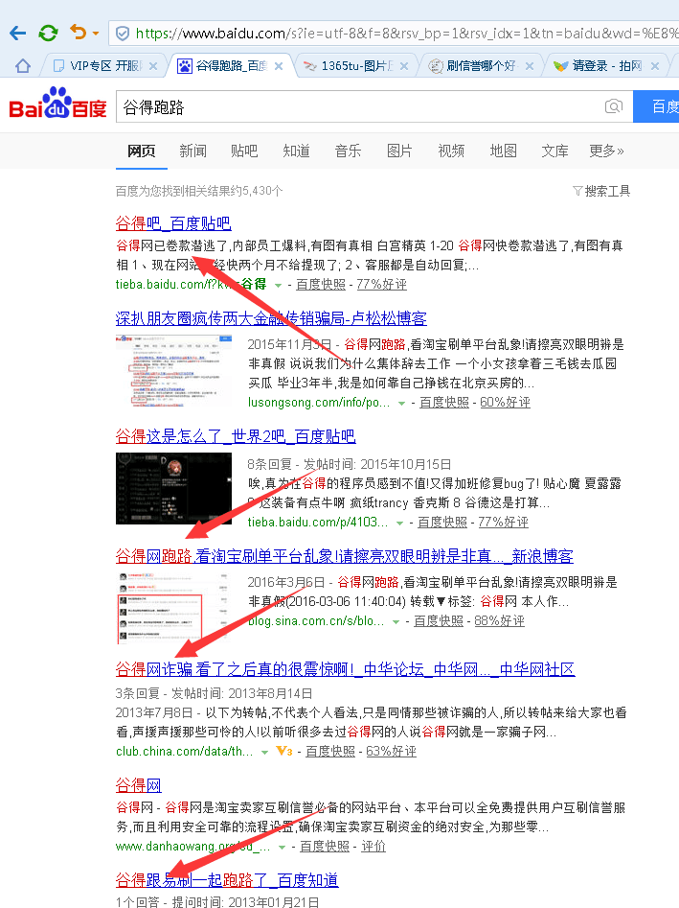The height and width of the screenshot is (908, 679).
Task: Click the 63%好评 rating link
Action: 391,751
